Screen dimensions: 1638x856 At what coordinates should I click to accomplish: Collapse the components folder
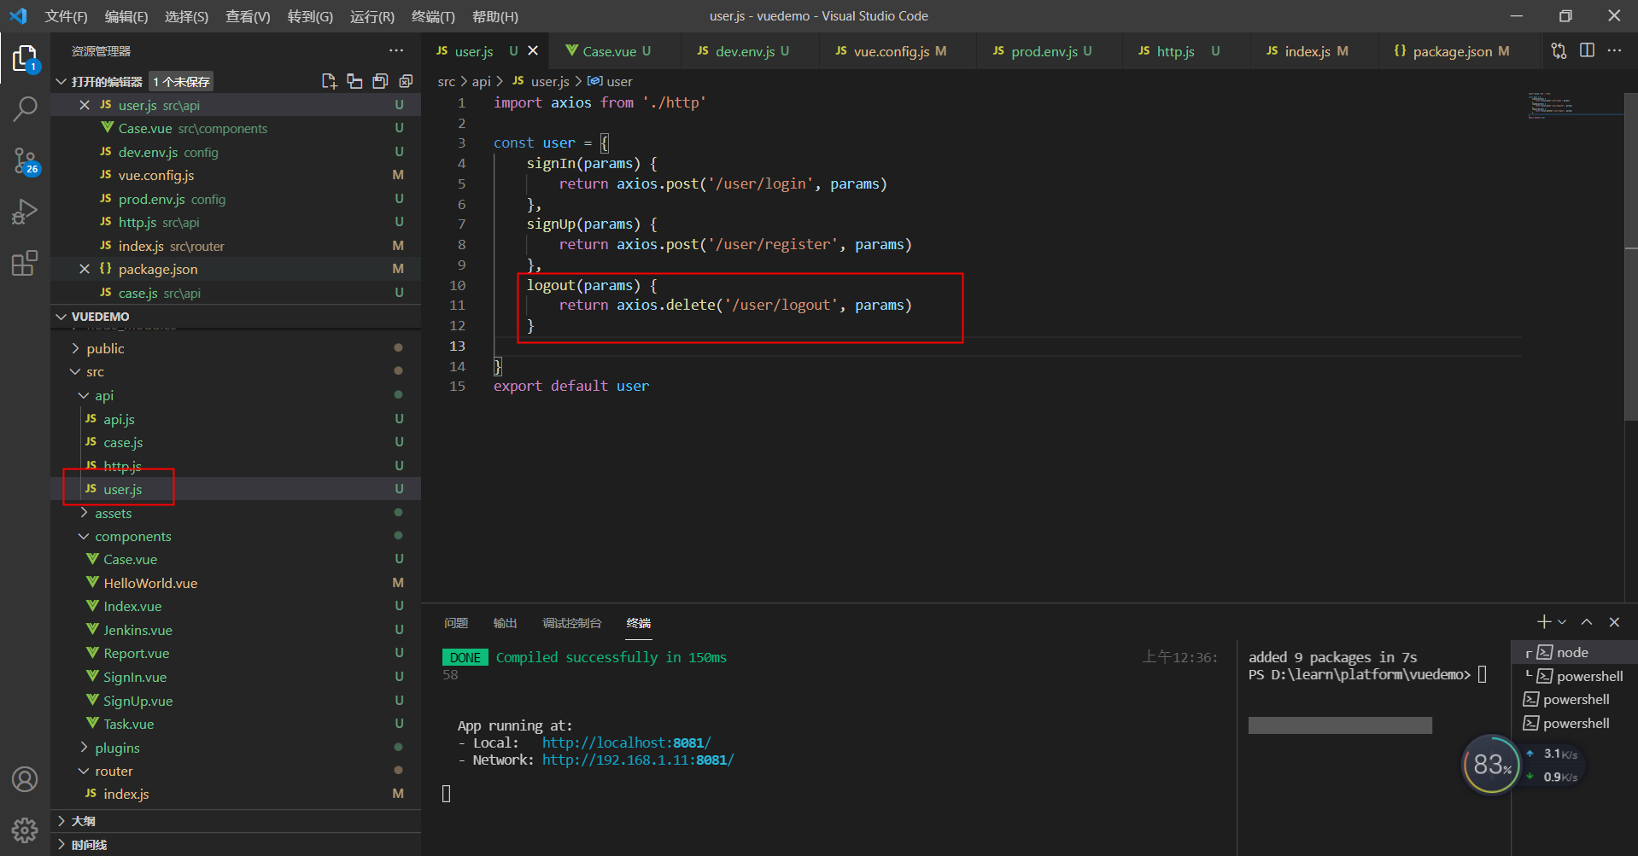tap(132, 536)
